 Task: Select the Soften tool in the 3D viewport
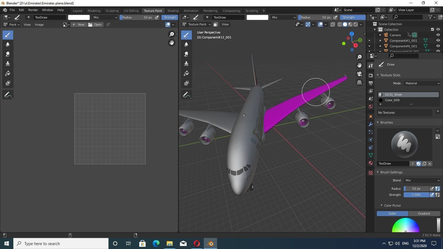[x=186, y=44]
